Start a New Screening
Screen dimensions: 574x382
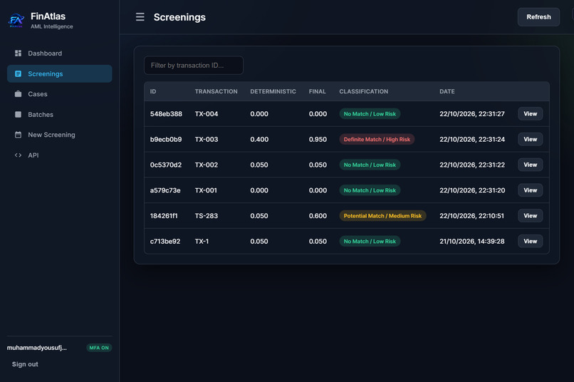point(60,135)
